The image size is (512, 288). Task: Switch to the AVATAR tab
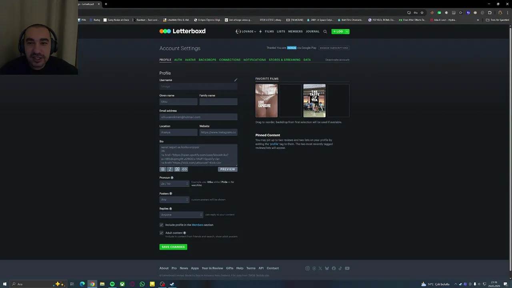(190, 60)
